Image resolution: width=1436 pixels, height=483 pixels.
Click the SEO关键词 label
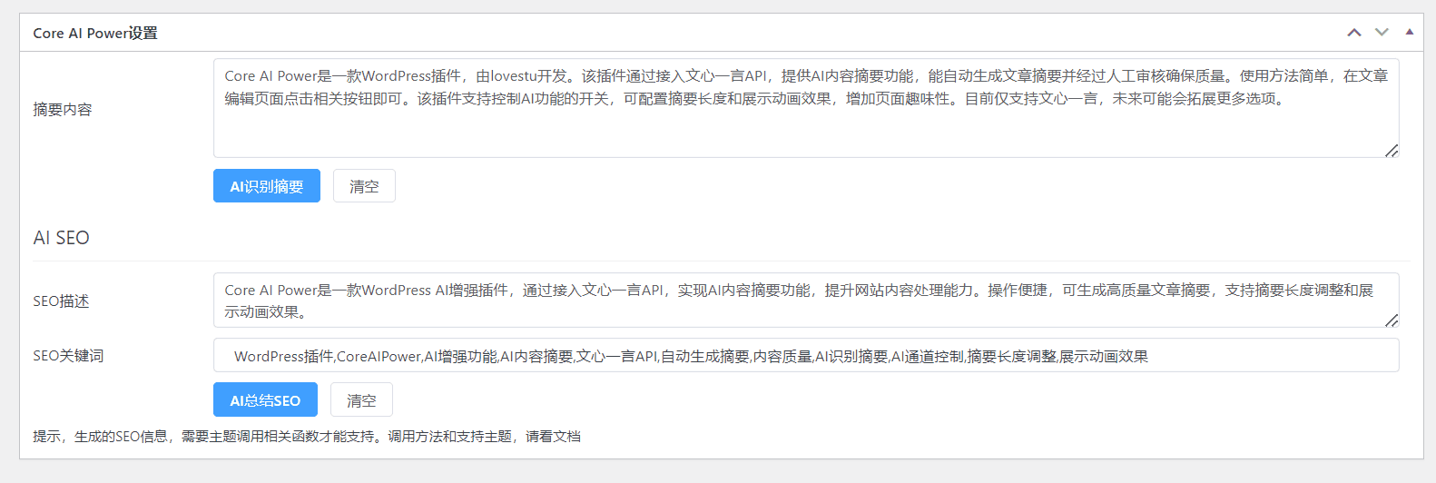click(x=68, y=356)
